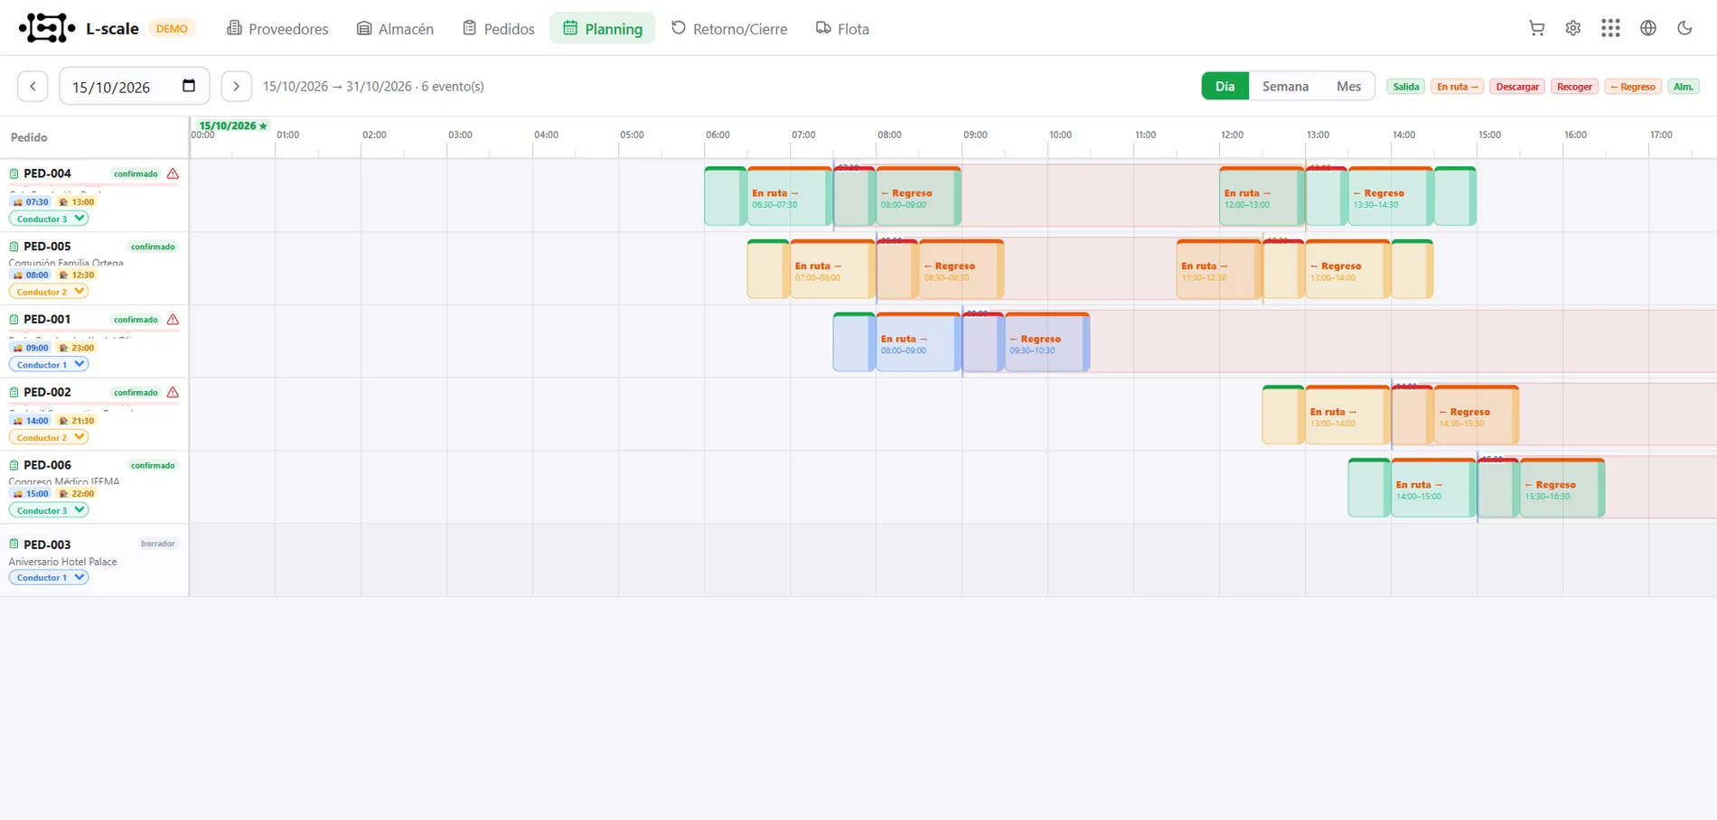Open Conductor 3 dropdown for PED-006
This screenshot has height=820, width=1717.
tap(49, 510)
